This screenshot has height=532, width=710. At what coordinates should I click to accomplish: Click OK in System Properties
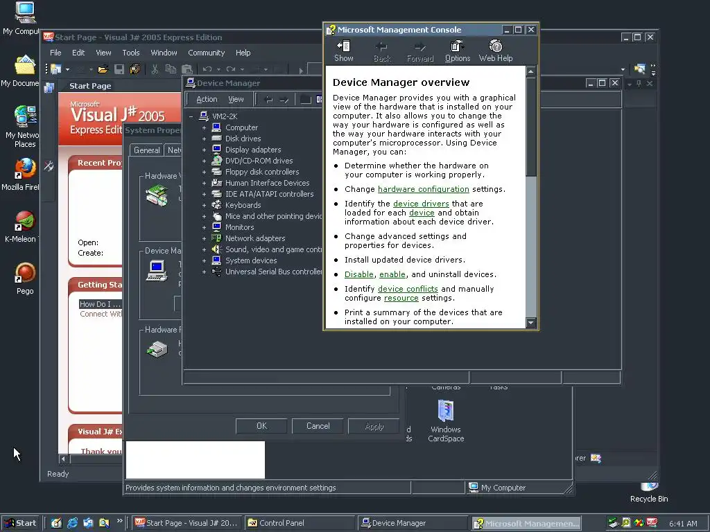click(x=261, y=426)
